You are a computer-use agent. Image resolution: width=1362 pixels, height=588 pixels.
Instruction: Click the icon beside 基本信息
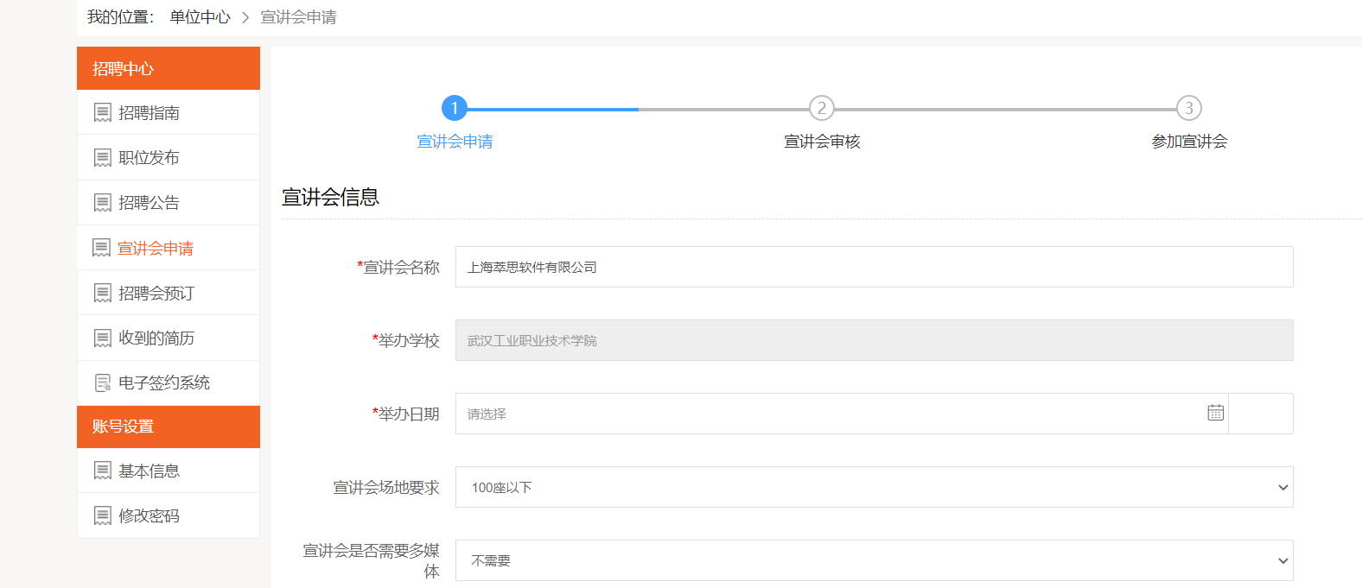pos(102,471)
